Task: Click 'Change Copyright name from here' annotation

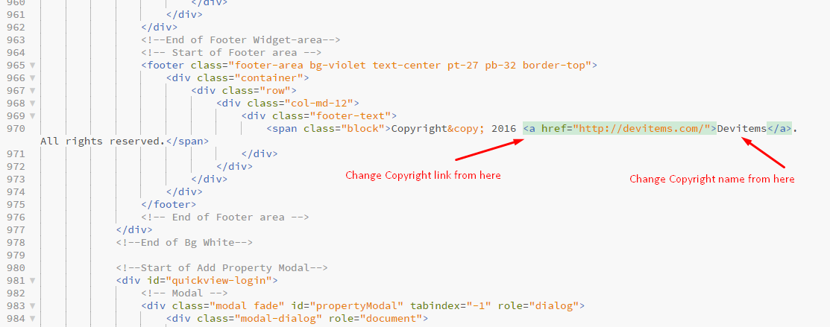Action: [x=712, y=180]
